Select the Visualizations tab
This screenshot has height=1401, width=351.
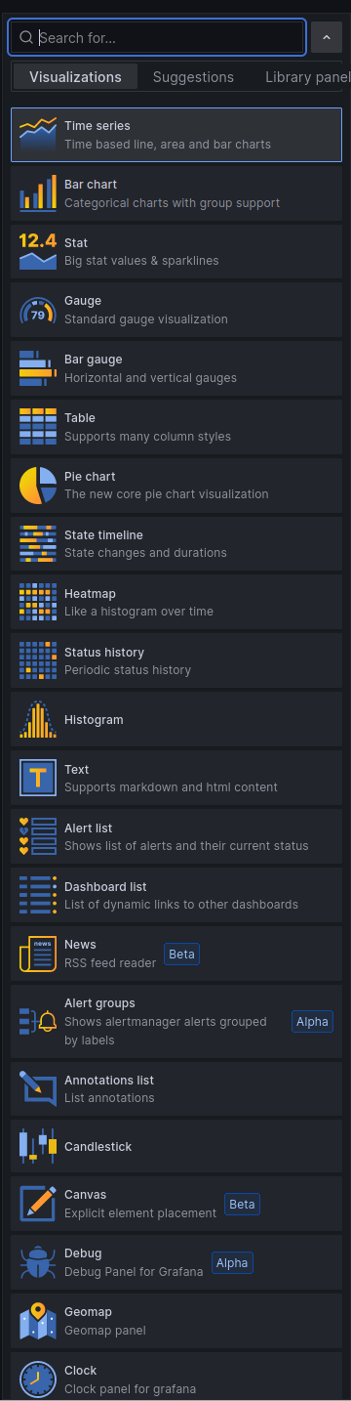coord(75,77)
